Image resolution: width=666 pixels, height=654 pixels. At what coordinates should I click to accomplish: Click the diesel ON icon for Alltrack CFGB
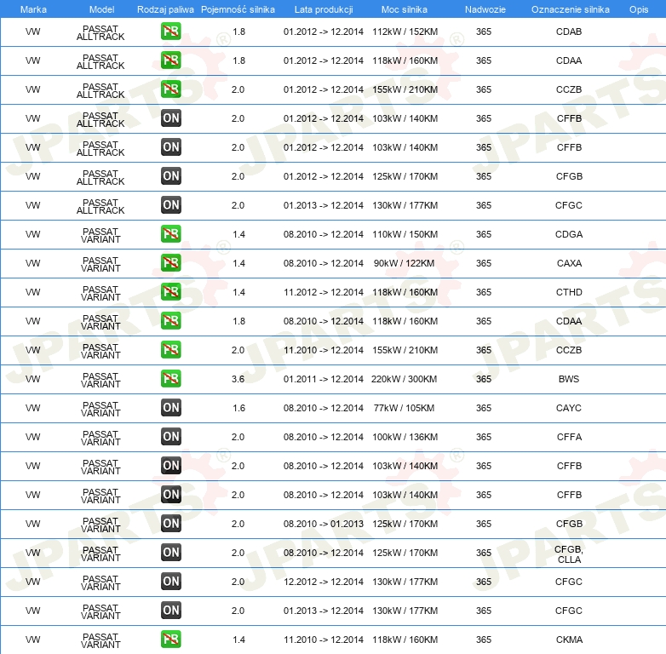(x=170, y=176)
